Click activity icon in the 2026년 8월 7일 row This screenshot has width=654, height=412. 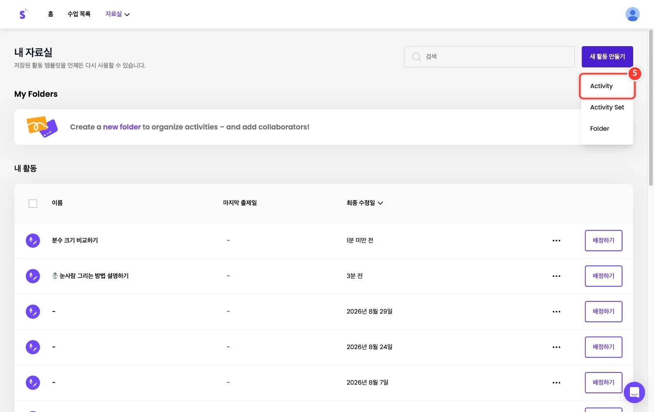point(33,383)
